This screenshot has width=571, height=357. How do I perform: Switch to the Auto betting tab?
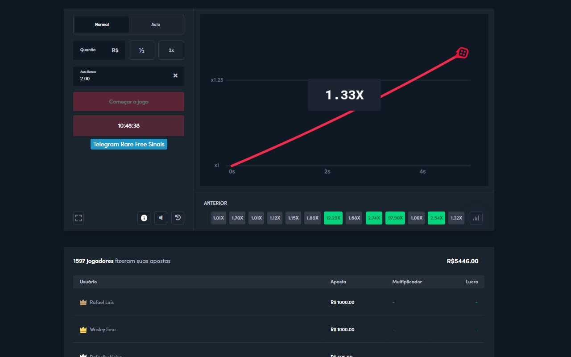pos(156,25)
